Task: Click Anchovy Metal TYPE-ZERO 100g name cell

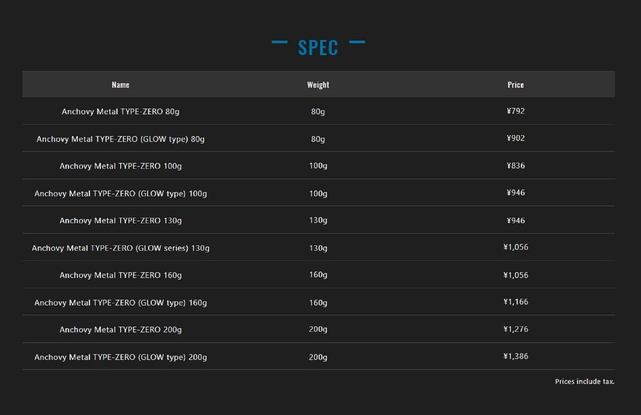Action: pos(120,166)
